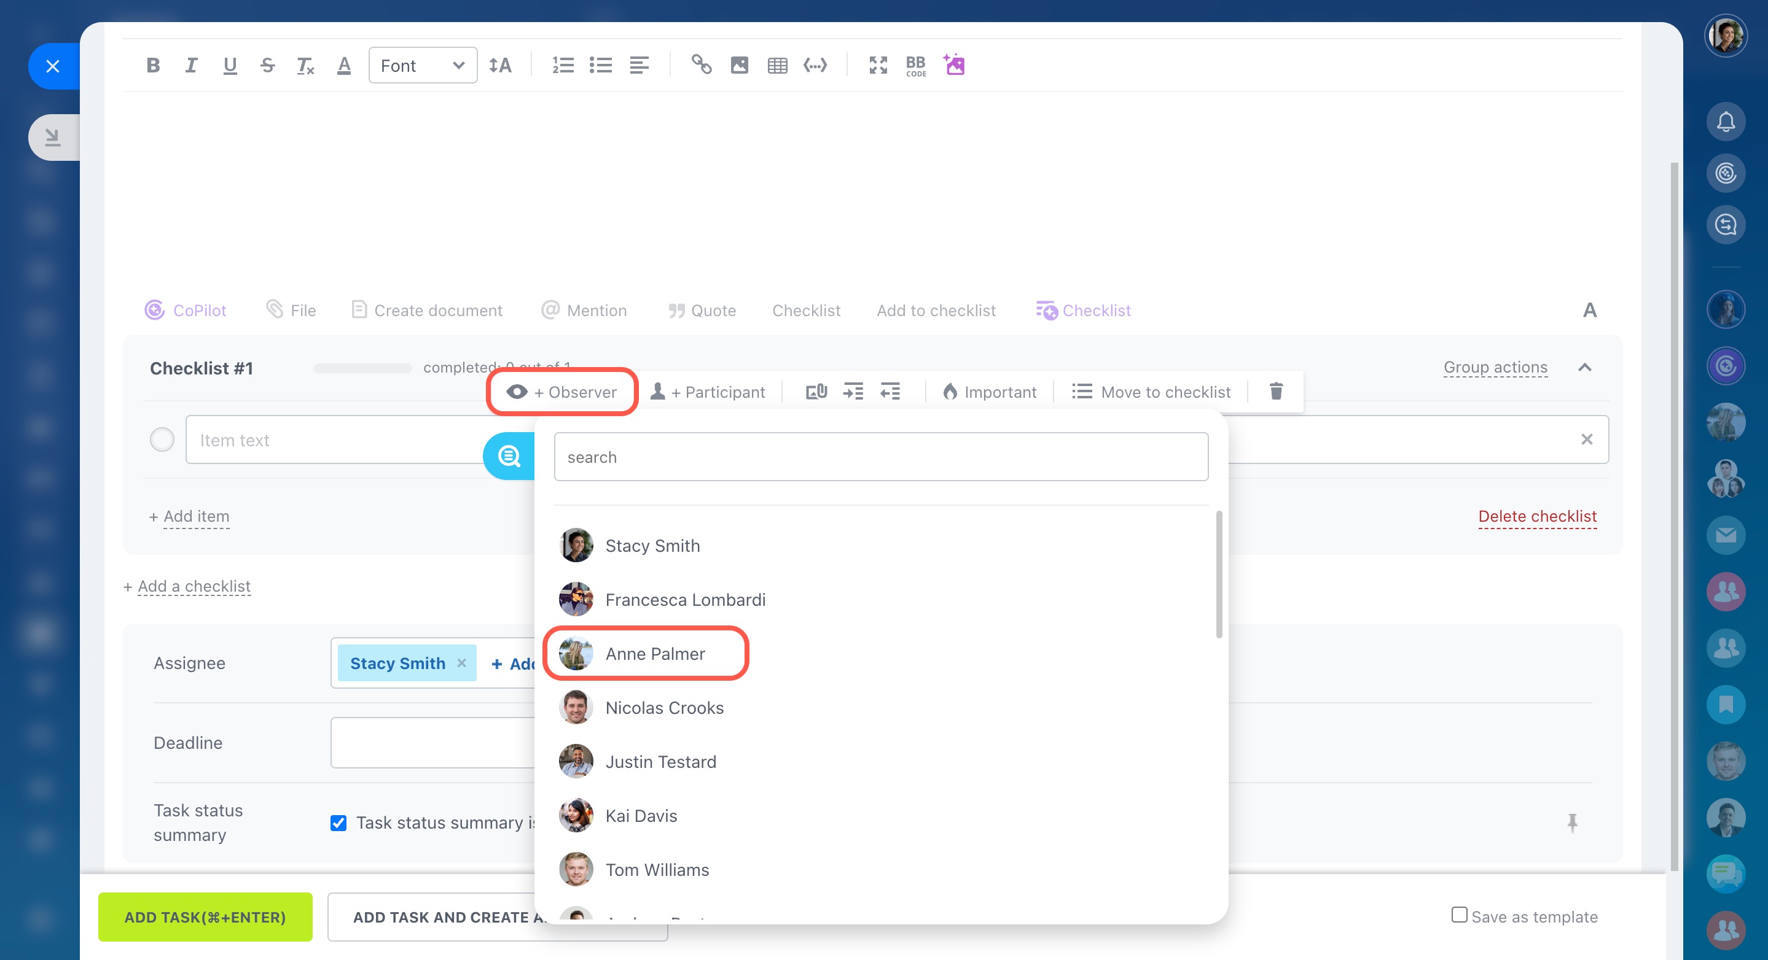Insert a table into the description
1768x960 pixels.
pos(777,65)
